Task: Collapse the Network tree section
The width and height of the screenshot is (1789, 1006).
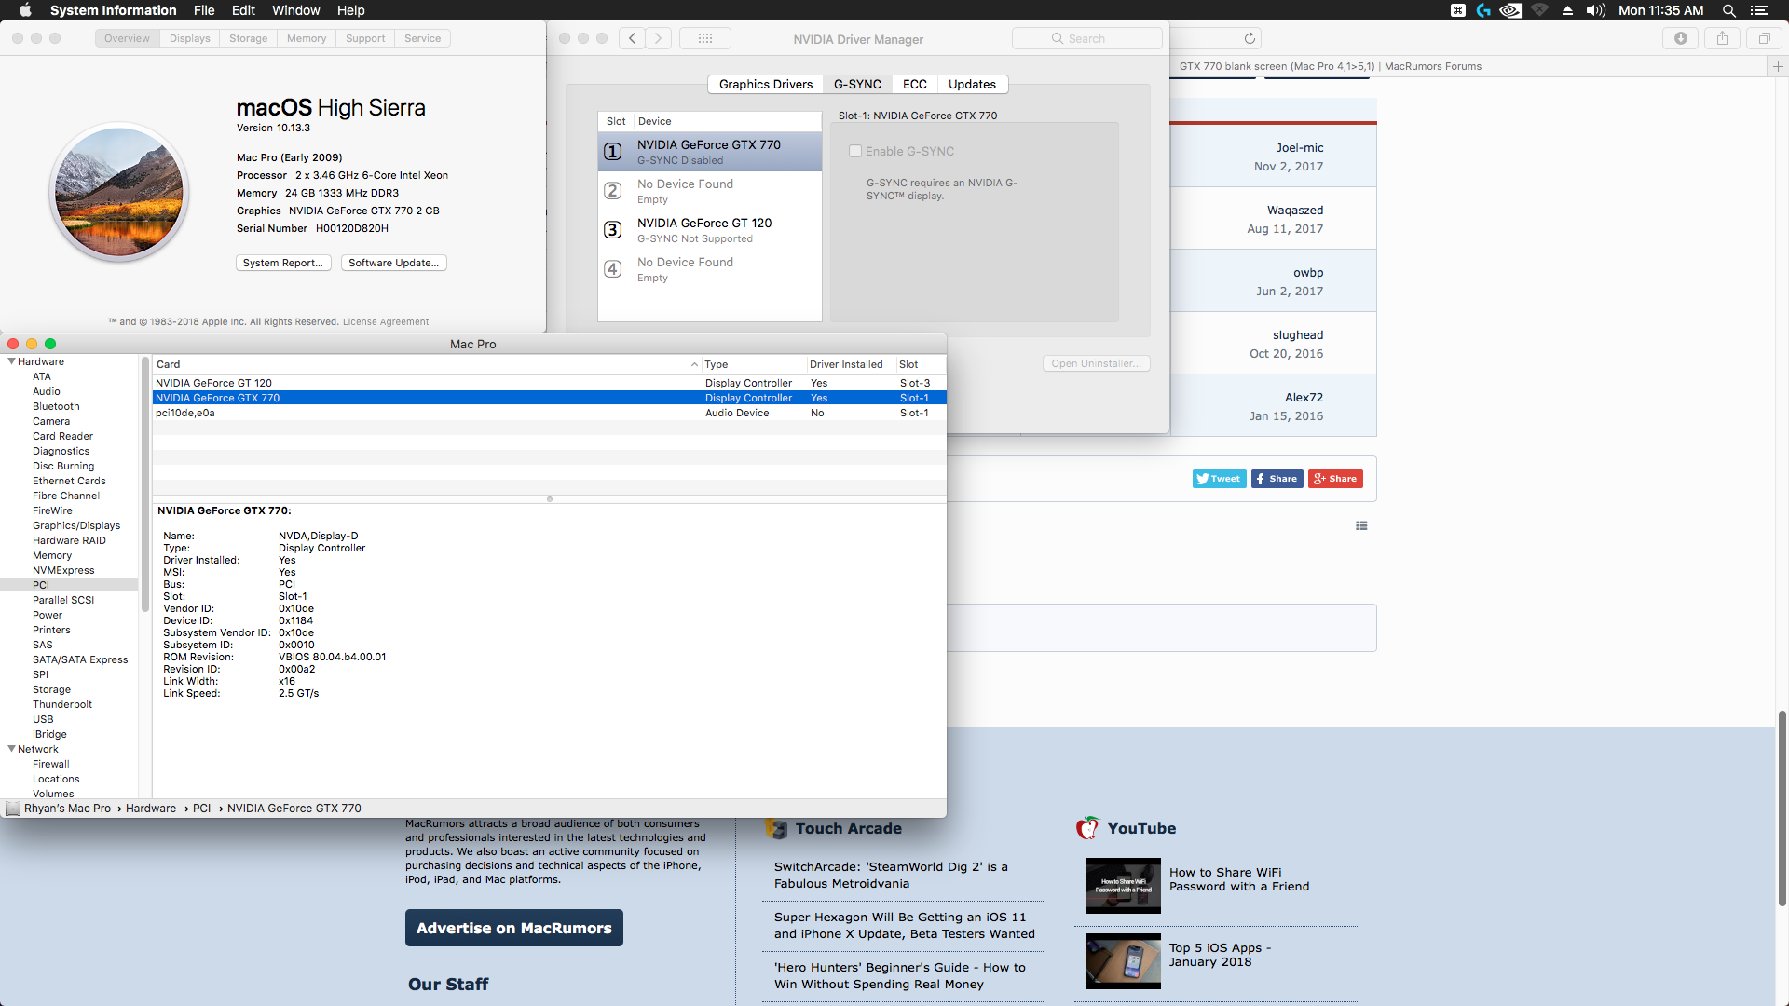Action: (x=11, y=749)
